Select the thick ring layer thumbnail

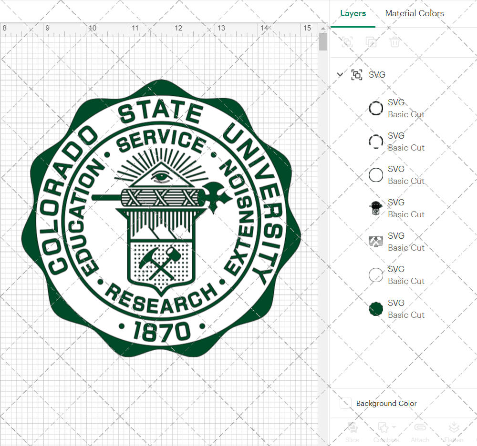coord(376,108)
